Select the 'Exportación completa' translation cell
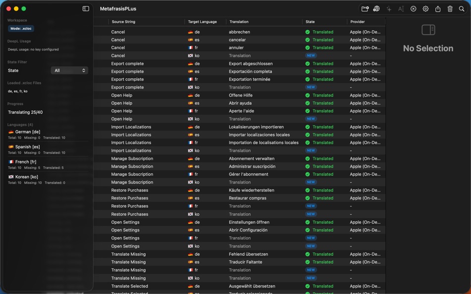 [250, 71]
